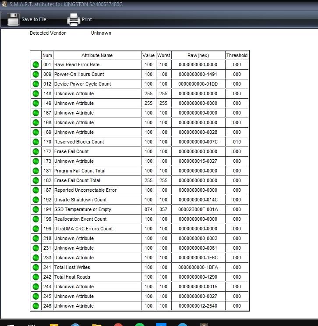Click the green status icon for Device Power Cycle Count

36,84
